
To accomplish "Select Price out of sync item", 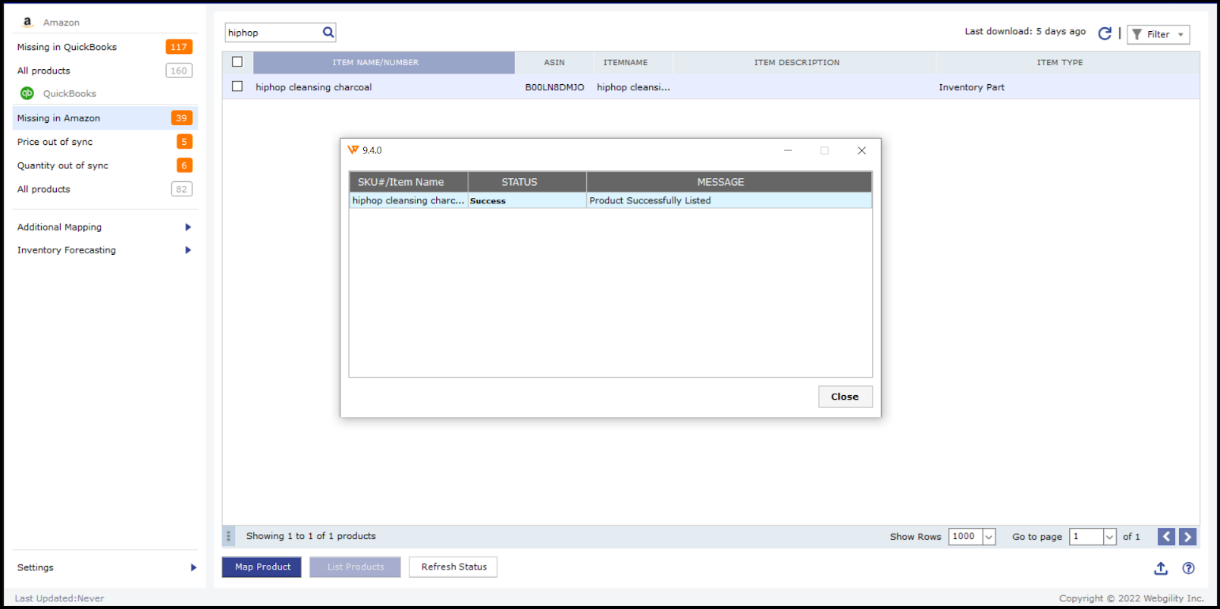I will [55, 142].
